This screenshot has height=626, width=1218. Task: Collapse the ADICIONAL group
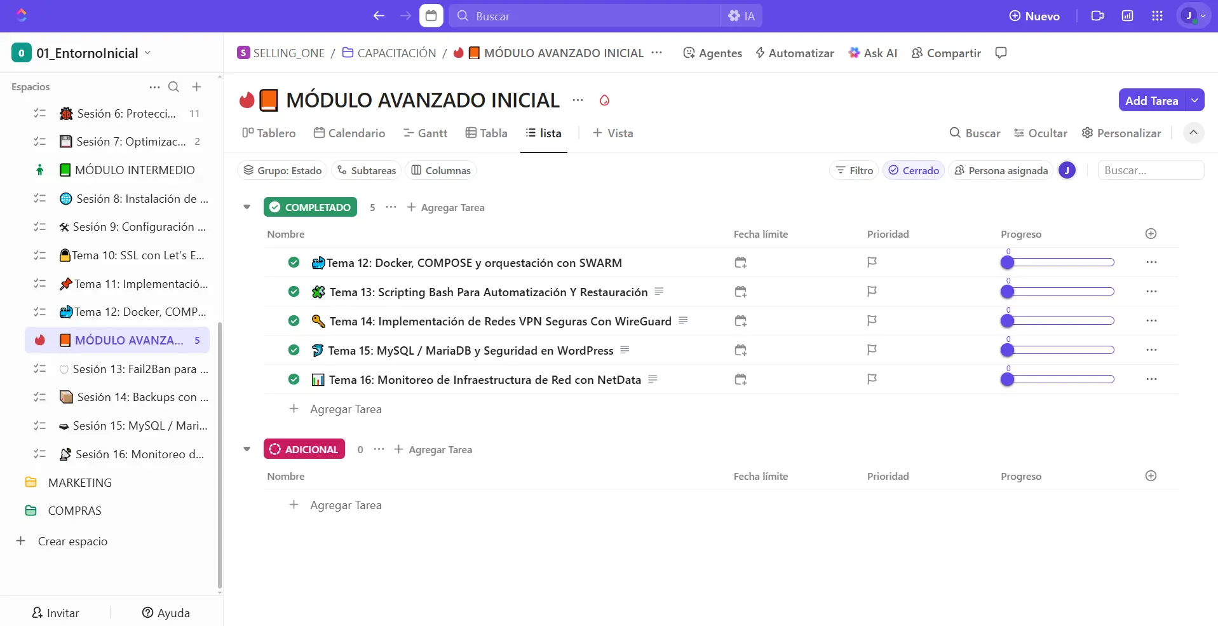coord(247,449)
